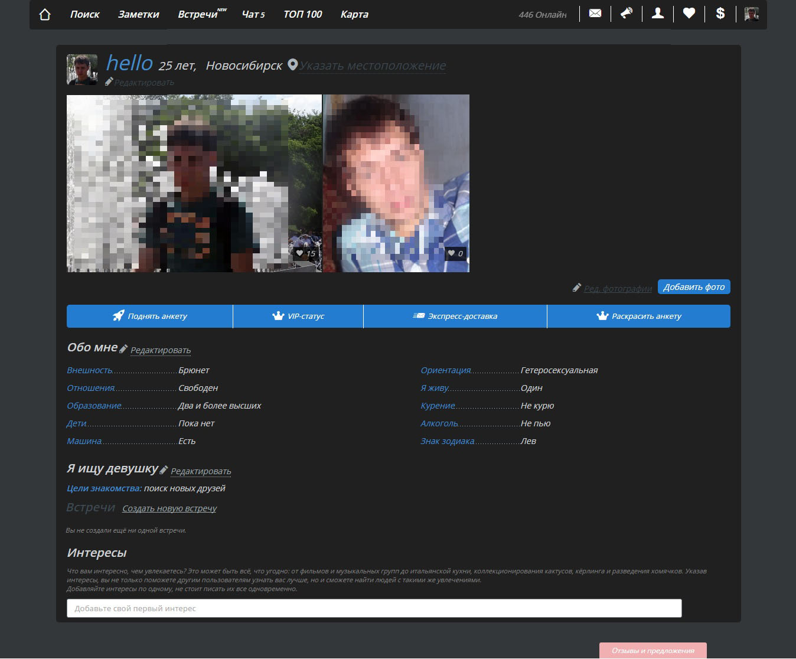Open the profile silhouette icon

657,13
